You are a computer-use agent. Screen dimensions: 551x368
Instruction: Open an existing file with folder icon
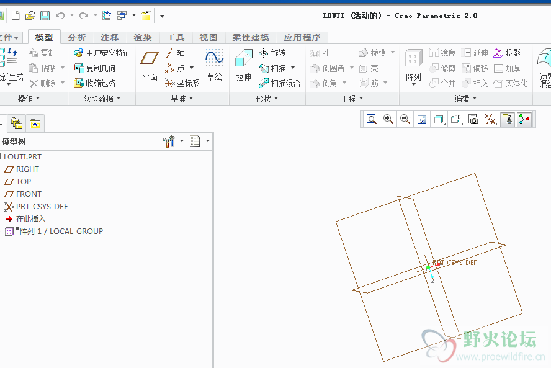[30, 16]
